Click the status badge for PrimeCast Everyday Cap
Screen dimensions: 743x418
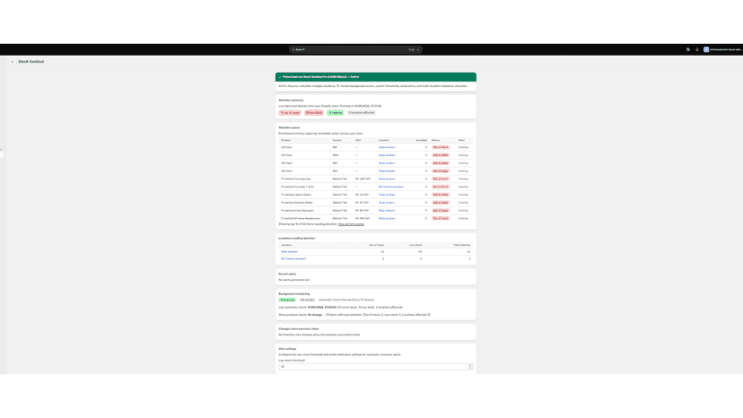(441, 179)
